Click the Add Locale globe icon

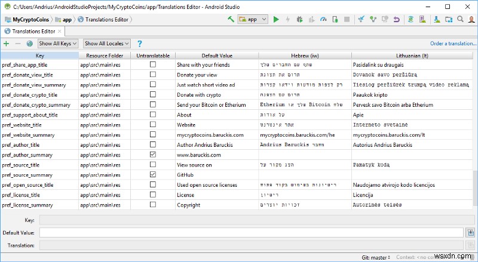point(30,44)
